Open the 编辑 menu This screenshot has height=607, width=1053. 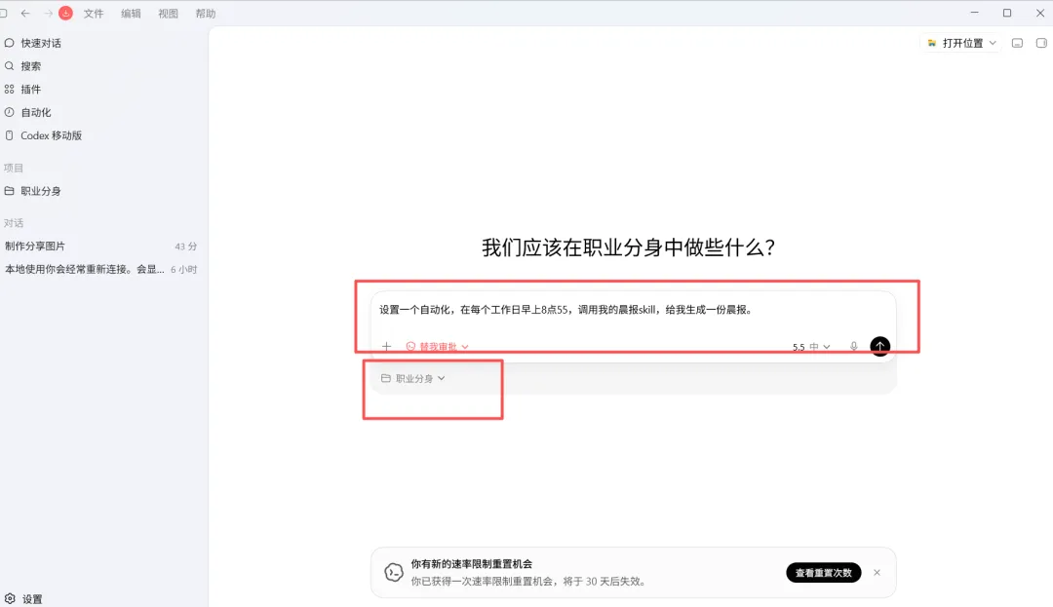click(x=131, y=14)
